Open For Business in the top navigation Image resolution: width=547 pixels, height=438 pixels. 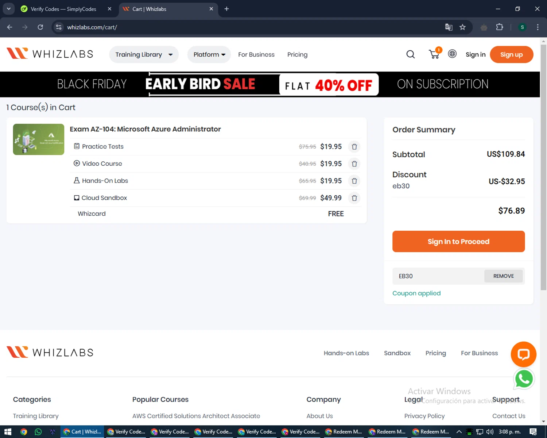256,54
